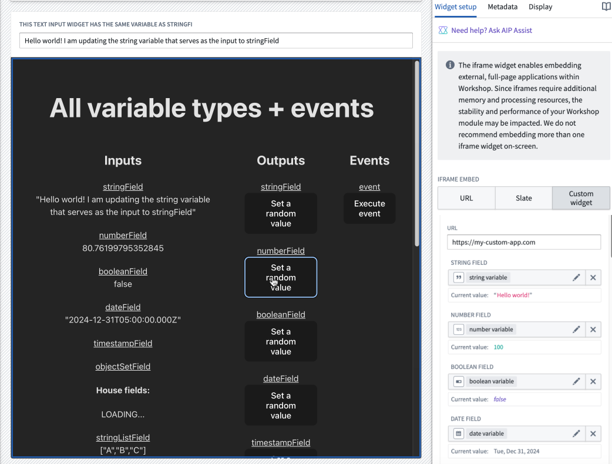This screenshot has width=612, height=464.
Task: Edit the number variable with the pencil icon
Action: point(577,329)
